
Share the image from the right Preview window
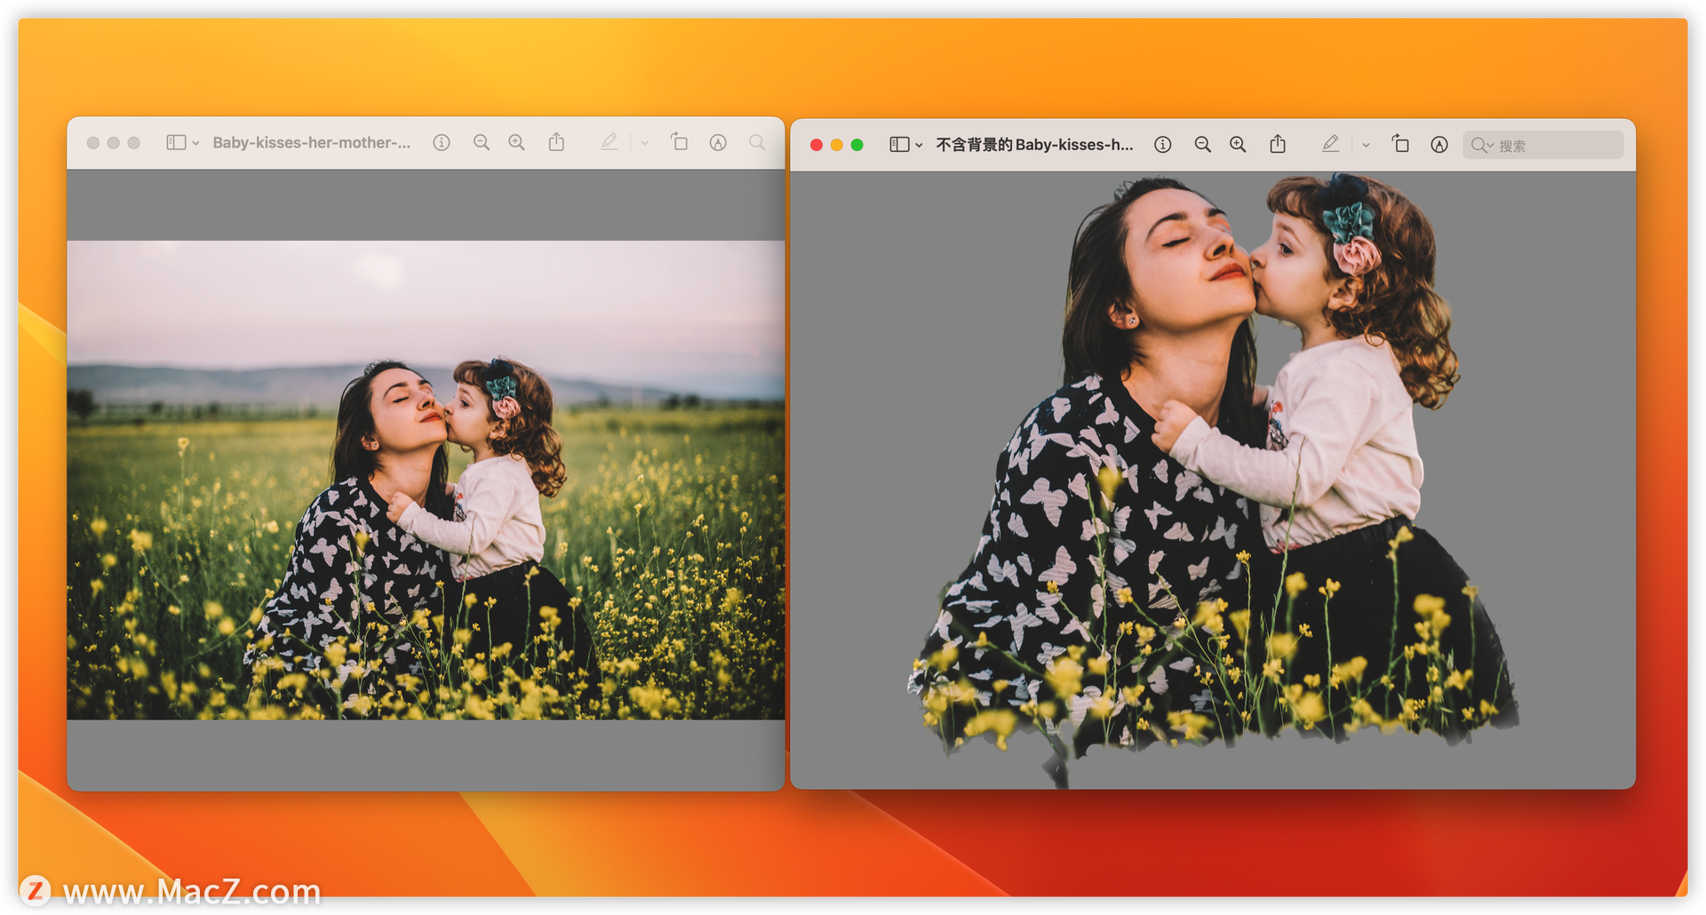click(1278, 144)
